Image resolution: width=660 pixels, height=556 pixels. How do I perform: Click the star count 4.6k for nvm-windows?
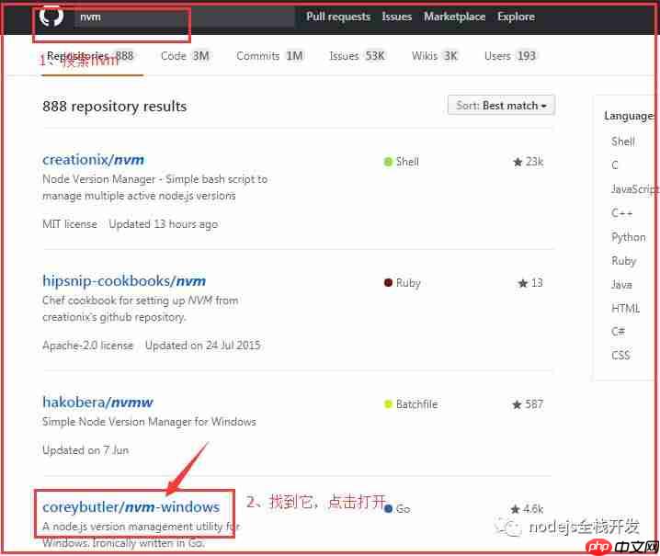pyautogui.click(x=527, y=509)
